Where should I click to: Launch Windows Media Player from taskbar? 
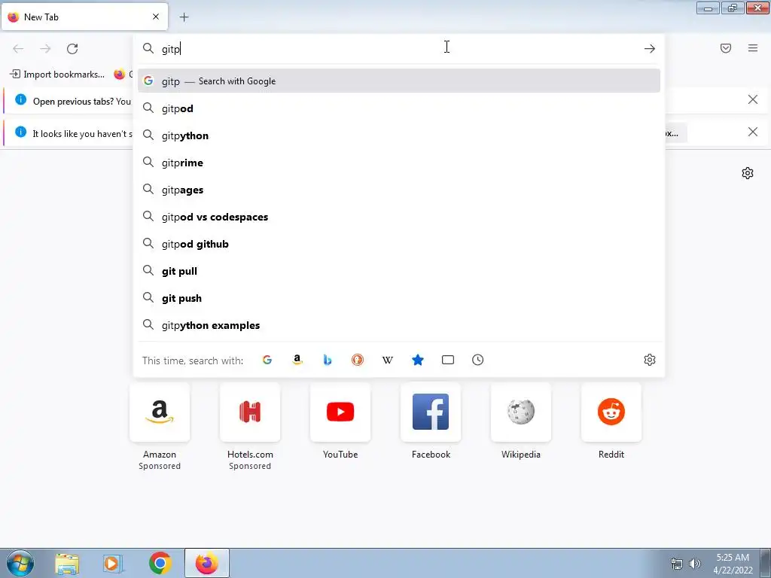[113, 563]
